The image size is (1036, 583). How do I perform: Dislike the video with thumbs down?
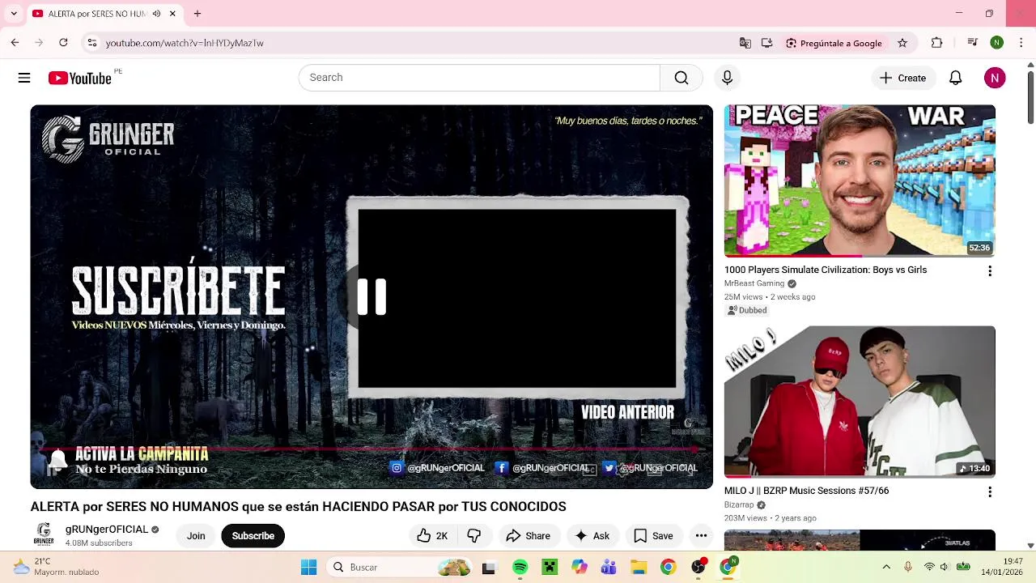point(474,536)
